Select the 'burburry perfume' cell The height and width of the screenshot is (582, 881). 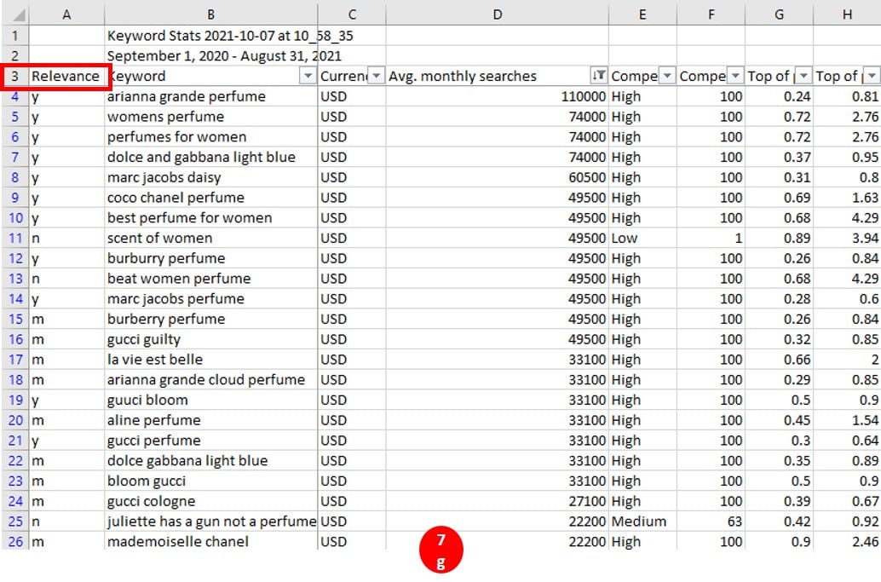pyautogui.click(x=210, y=258)
